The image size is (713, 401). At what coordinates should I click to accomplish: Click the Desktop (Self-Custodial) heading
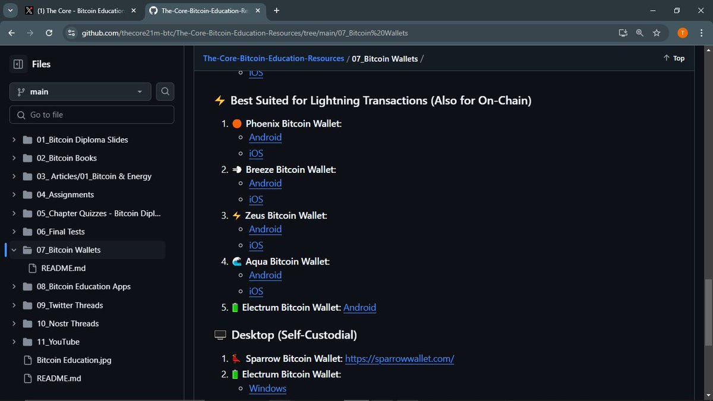tap(286, 335)
